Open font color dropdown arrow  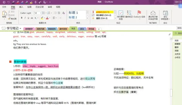click(x=50, y=18)
